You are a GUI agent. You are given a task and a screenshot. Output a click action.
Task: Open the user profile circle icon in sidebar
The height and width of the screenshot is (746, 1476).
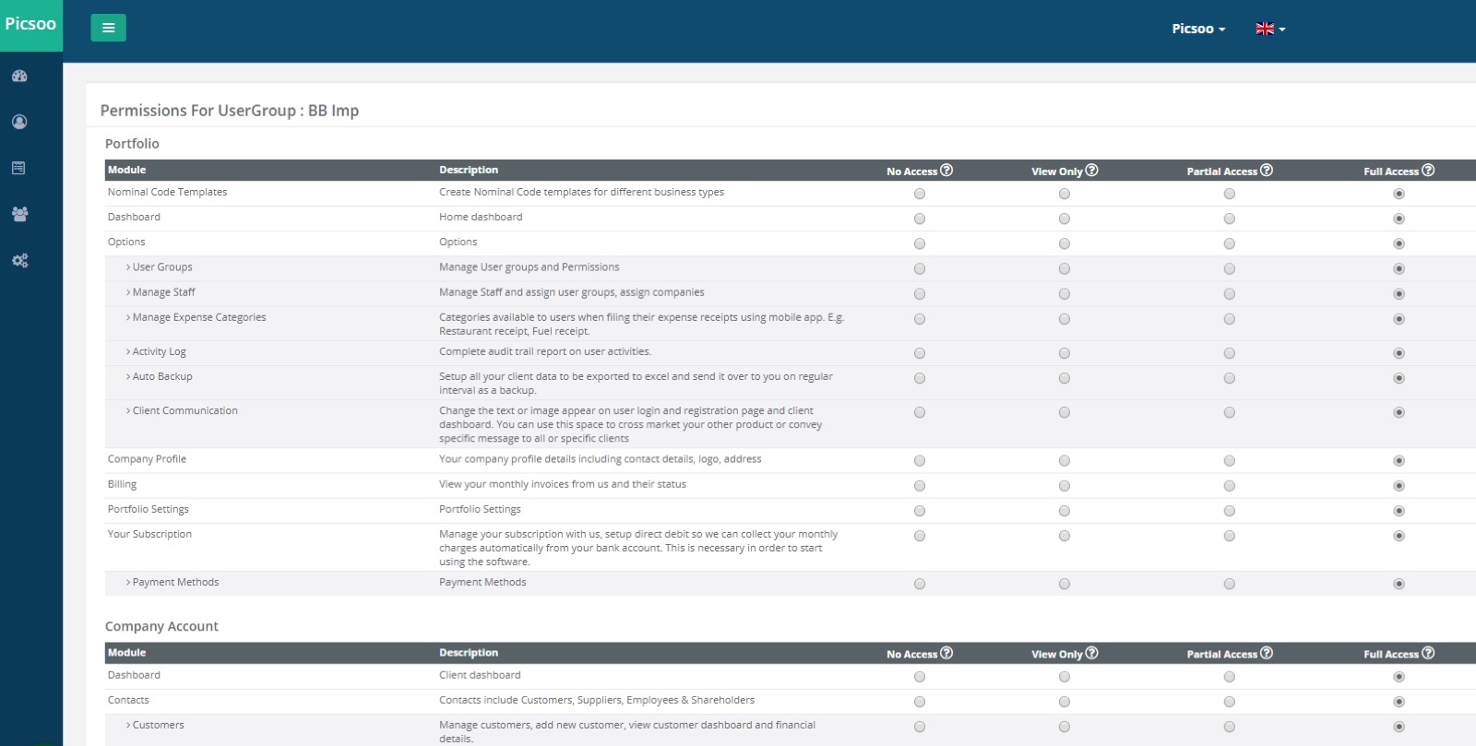[19, 122]
